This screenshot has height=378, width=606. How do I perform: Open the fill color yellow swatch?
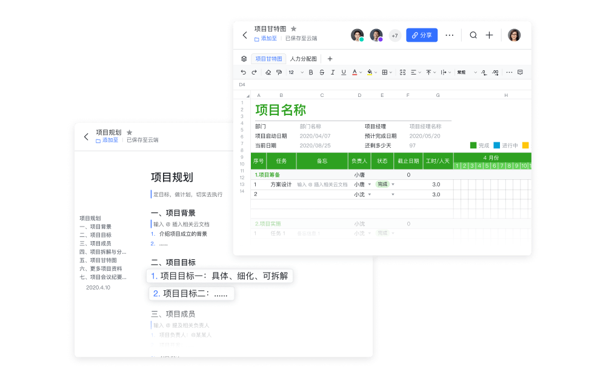point(370,72)
